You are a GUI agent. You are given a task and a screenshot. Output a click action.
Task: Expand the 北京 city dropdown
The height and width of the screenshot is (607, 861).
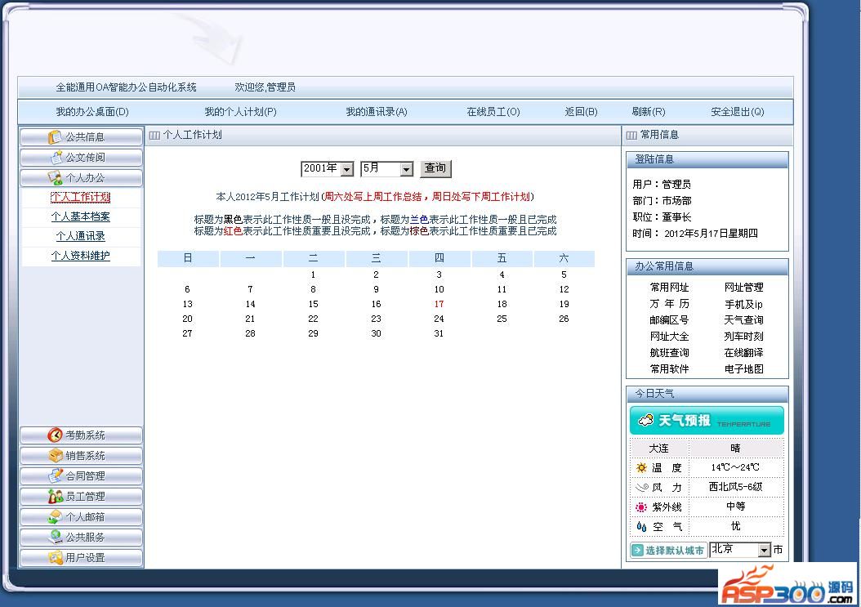(764, 551)
